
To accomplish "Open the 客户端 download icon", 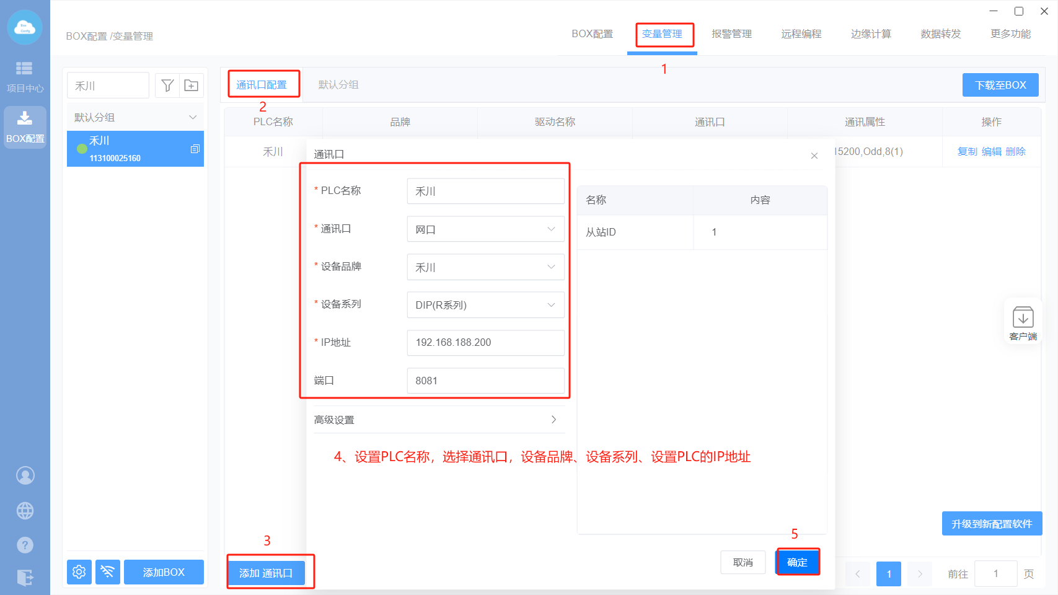I will (x=1023, y=323).
